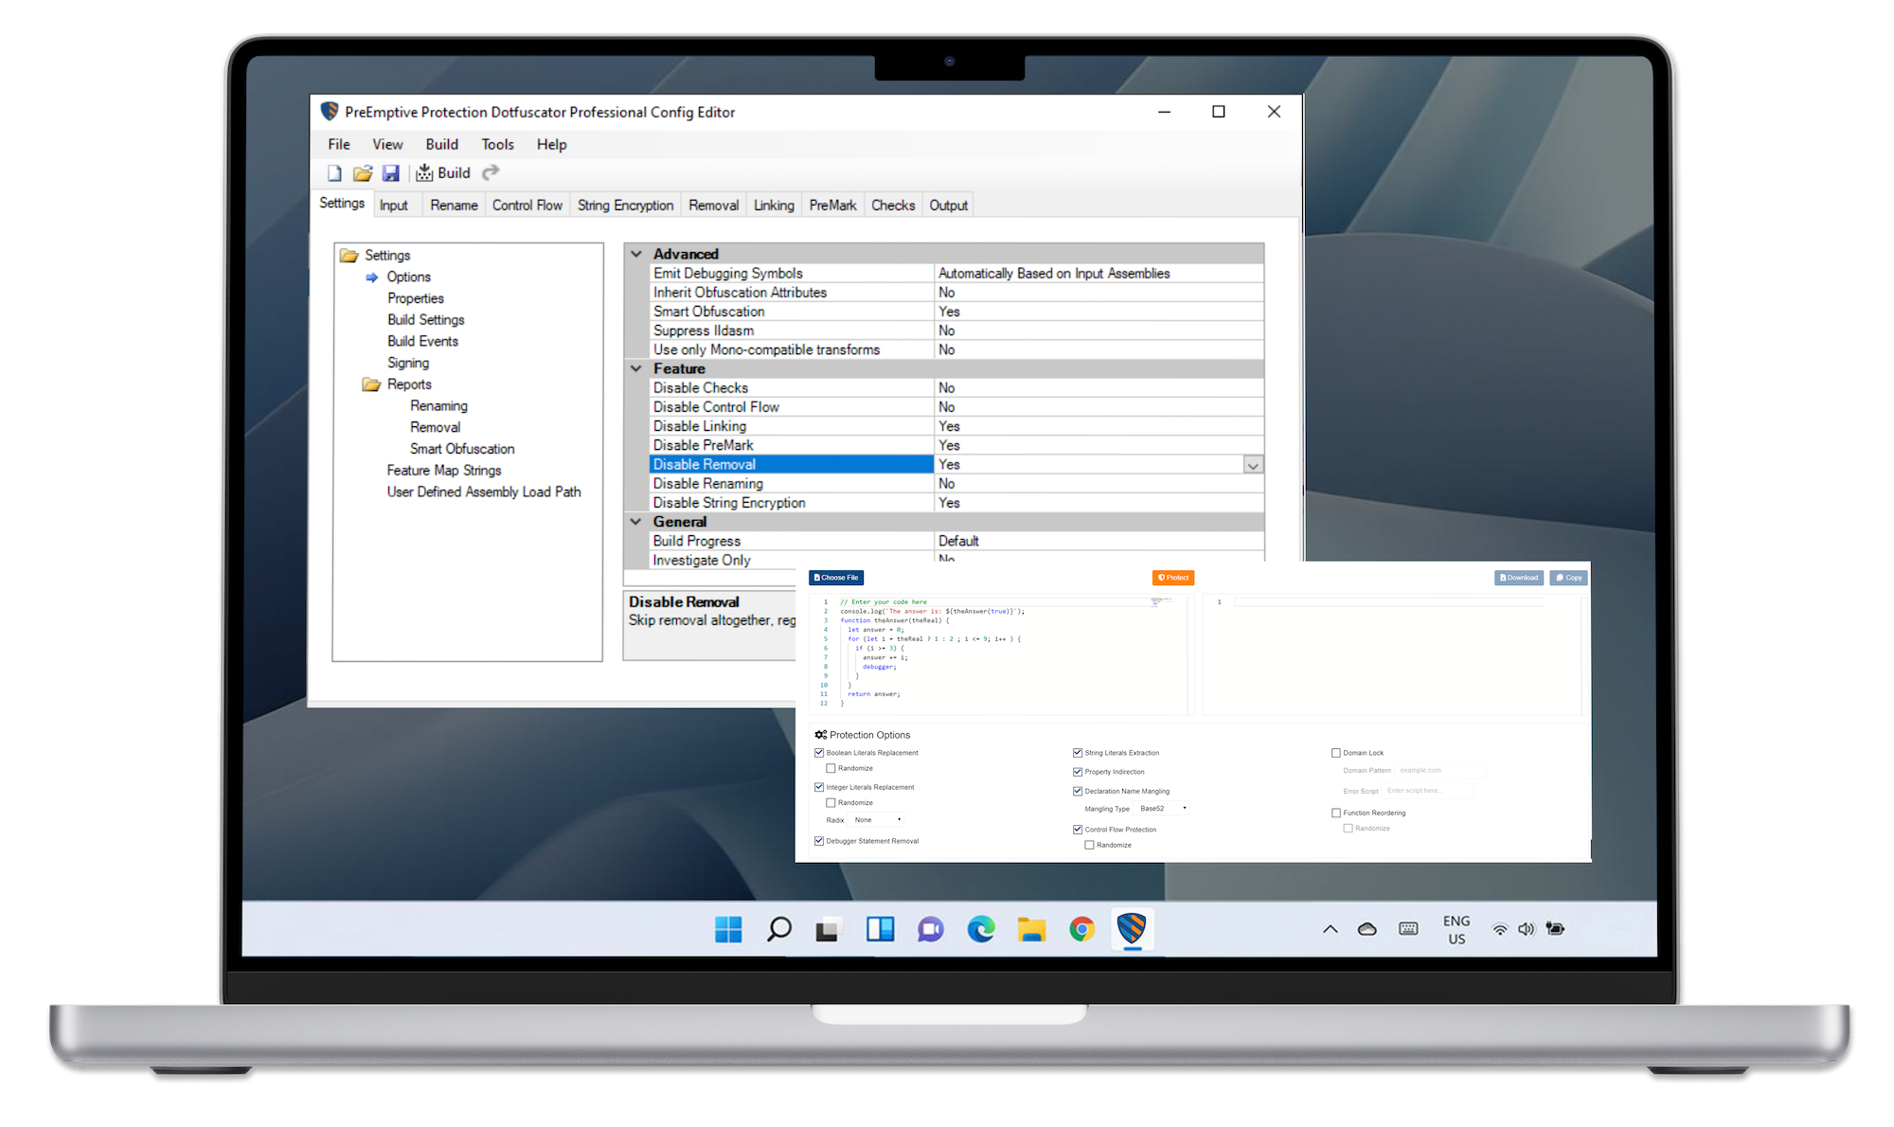Open the Disable Removal value dropdown
Viewport: 1894px width, 1127px height.
(1252, 464)
